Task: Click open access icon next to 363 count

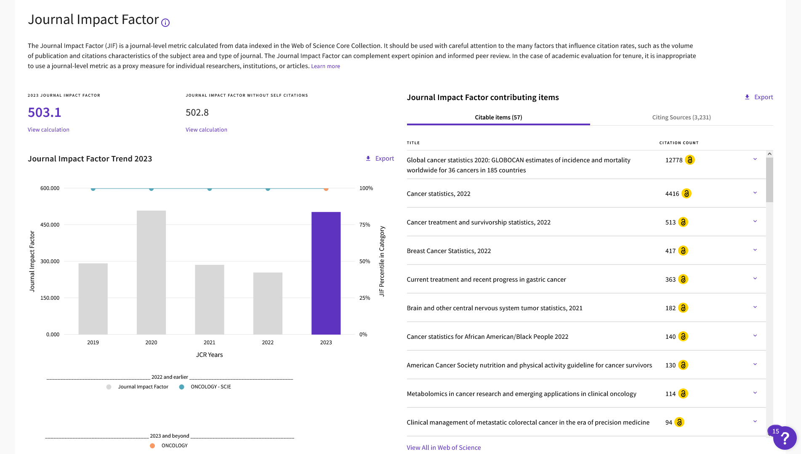Action: (683, 279)
